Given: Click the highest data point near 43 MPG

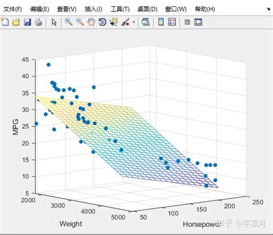Looking at the screenshot, I should point(48,65).
